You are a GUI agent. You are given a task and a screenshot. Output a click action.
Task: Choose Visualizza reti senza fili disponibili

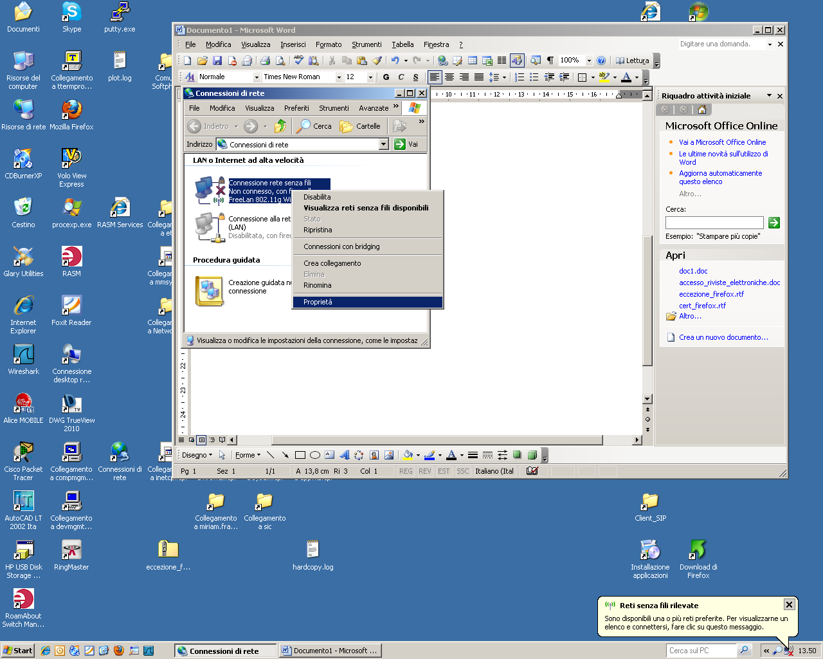click(368, 208)
